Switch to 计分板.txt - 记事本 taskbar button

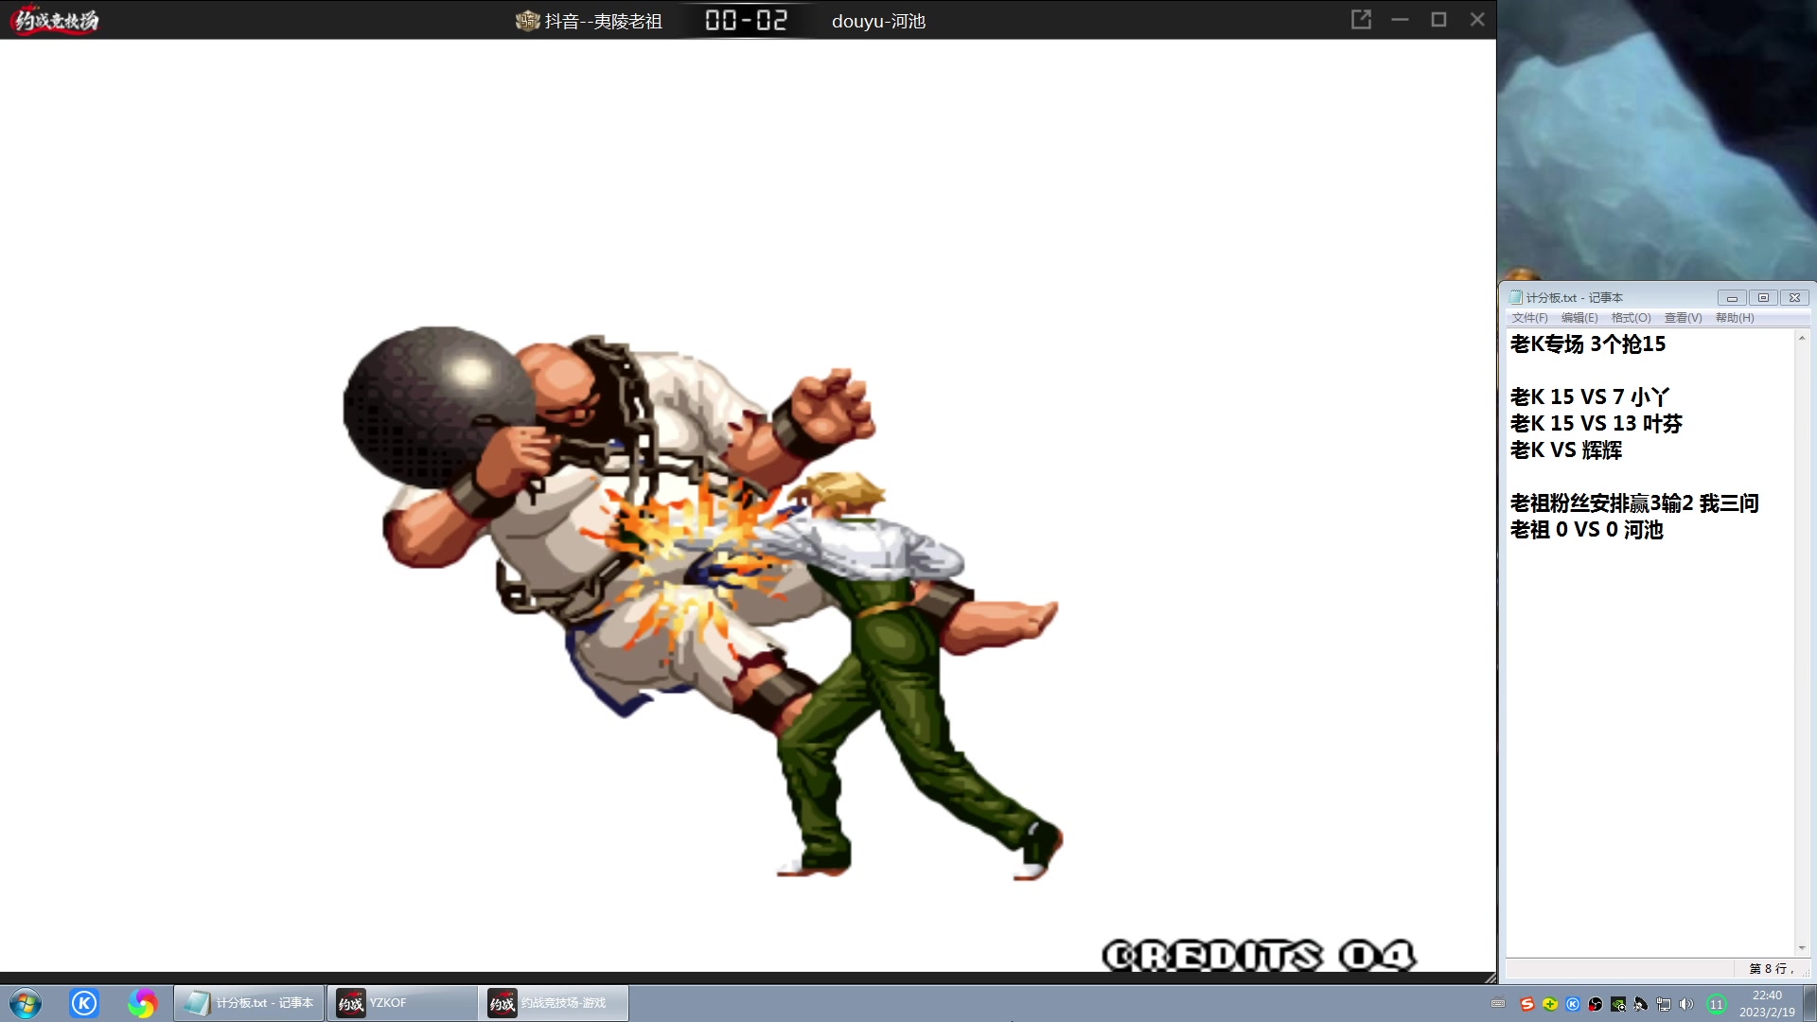[249, 1003]
